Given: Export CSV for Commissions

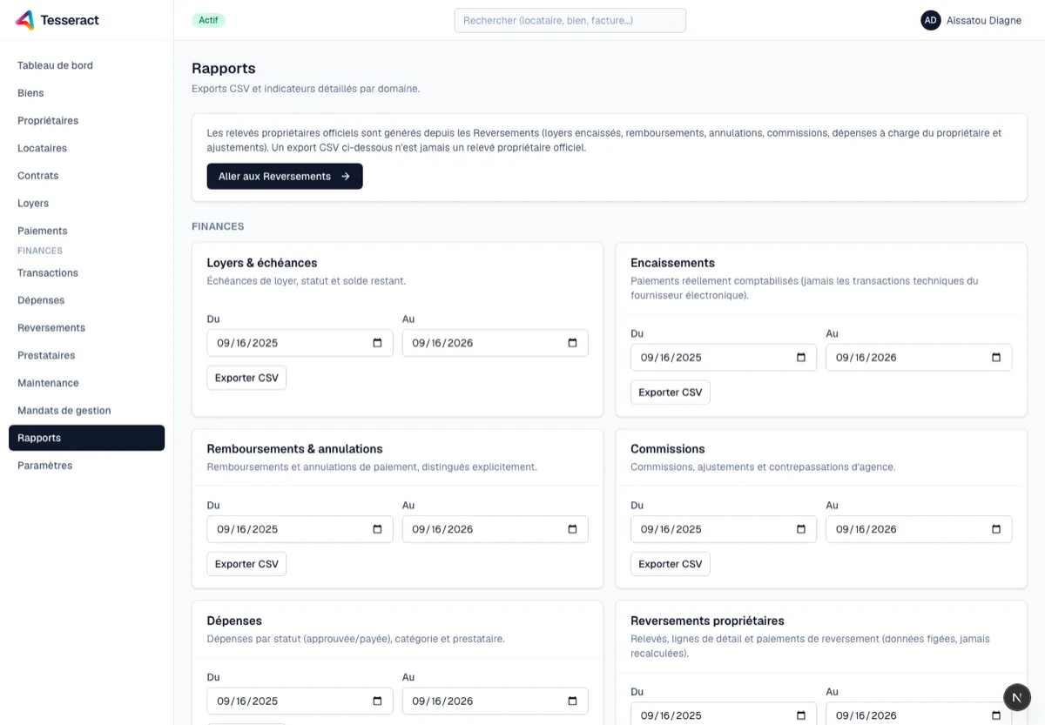Looking at the screenshot, I should point(671,564).
